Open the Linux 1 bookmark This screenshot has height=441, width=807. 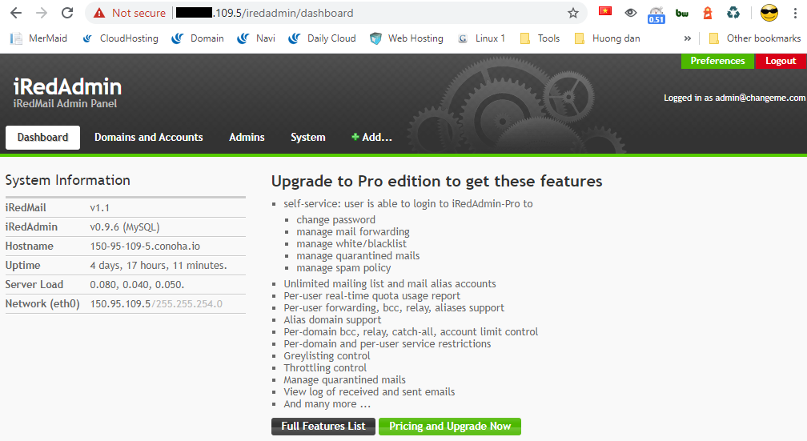pos(481,38)
